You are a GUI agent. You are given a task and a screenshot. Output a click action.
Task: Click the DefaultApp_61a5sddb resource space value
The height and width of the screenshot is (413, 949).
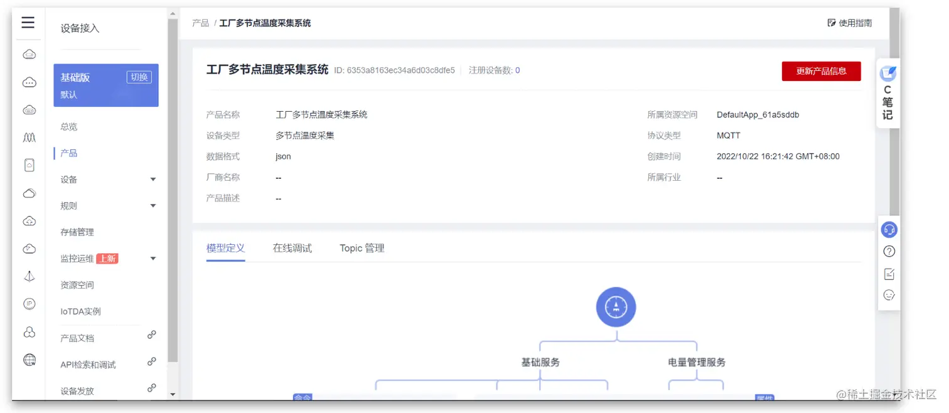(x=758, y=115)
